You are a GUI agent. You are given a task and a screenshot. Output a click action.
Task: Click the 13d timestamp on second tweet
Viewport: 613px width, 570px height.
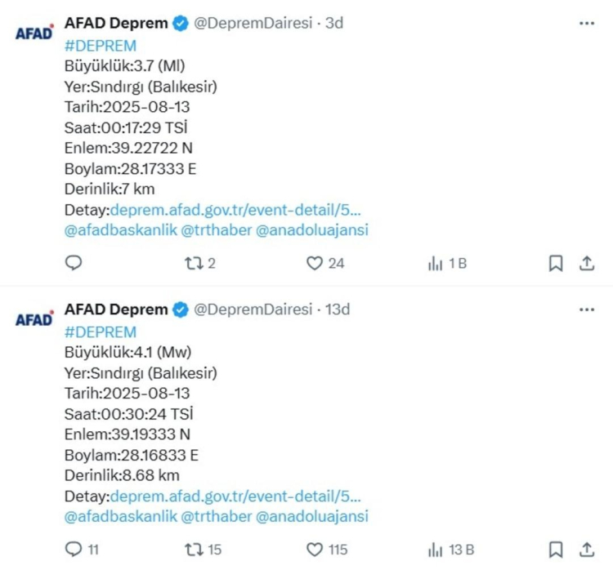pyautogui.click(x=338, y=309)
